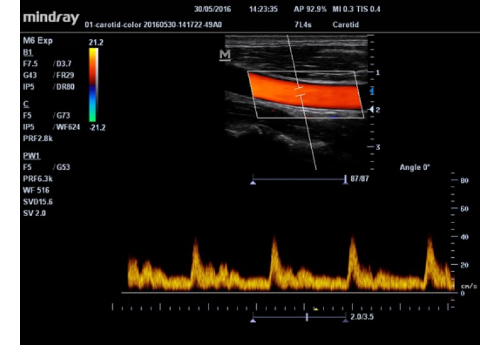The height and width of the screenshot is (345, 500).
Task: Click the D3.7 depth value
Action: (x=64, y=63)
